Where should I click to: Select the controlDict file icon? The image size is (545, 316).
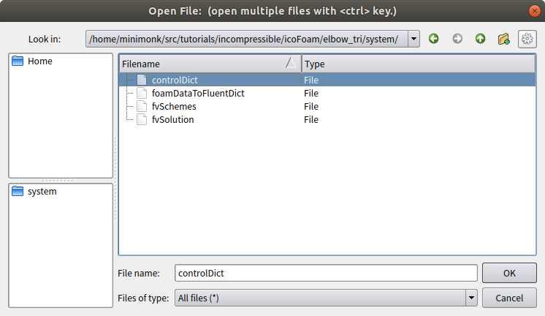pos(142,80)
